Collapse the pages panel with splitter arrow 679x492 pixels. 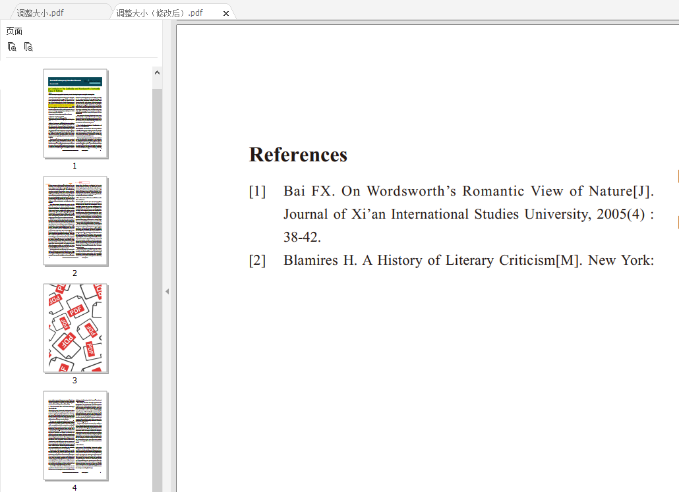(x=167, y=291)
